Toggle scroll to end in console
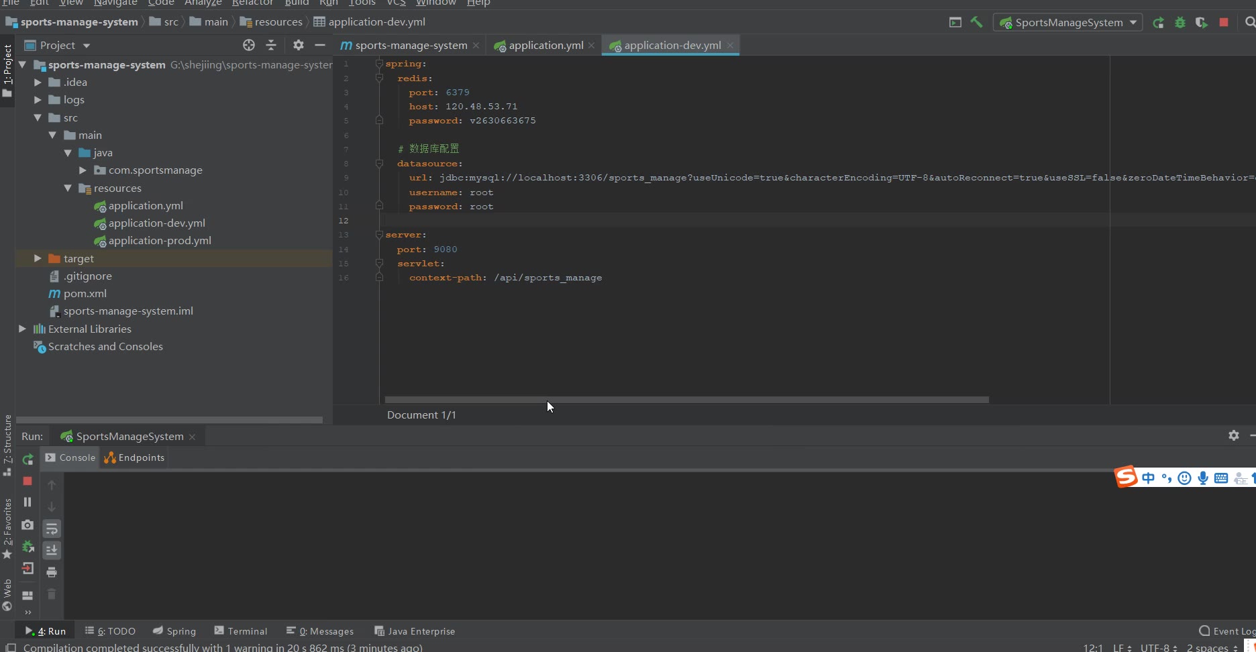This screenshot has height=652, width=1256. [x=52, y=550]
